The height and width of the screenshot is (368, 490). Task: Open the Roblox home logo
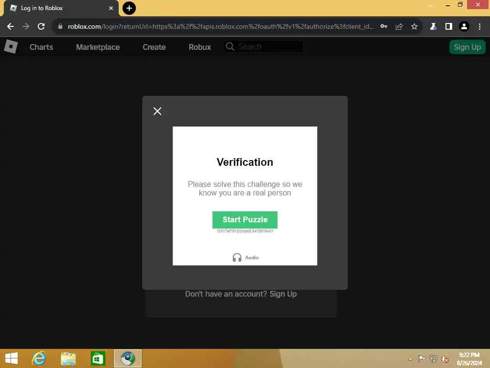click(x=11, y=47)
